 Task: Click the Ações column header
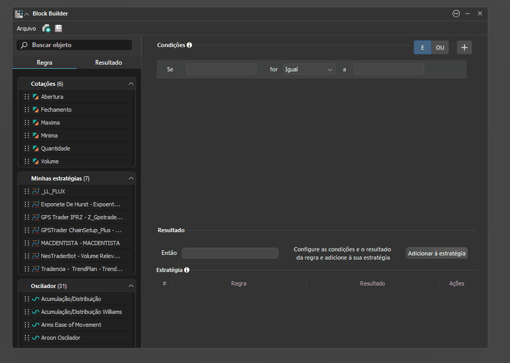coord(457,283)
